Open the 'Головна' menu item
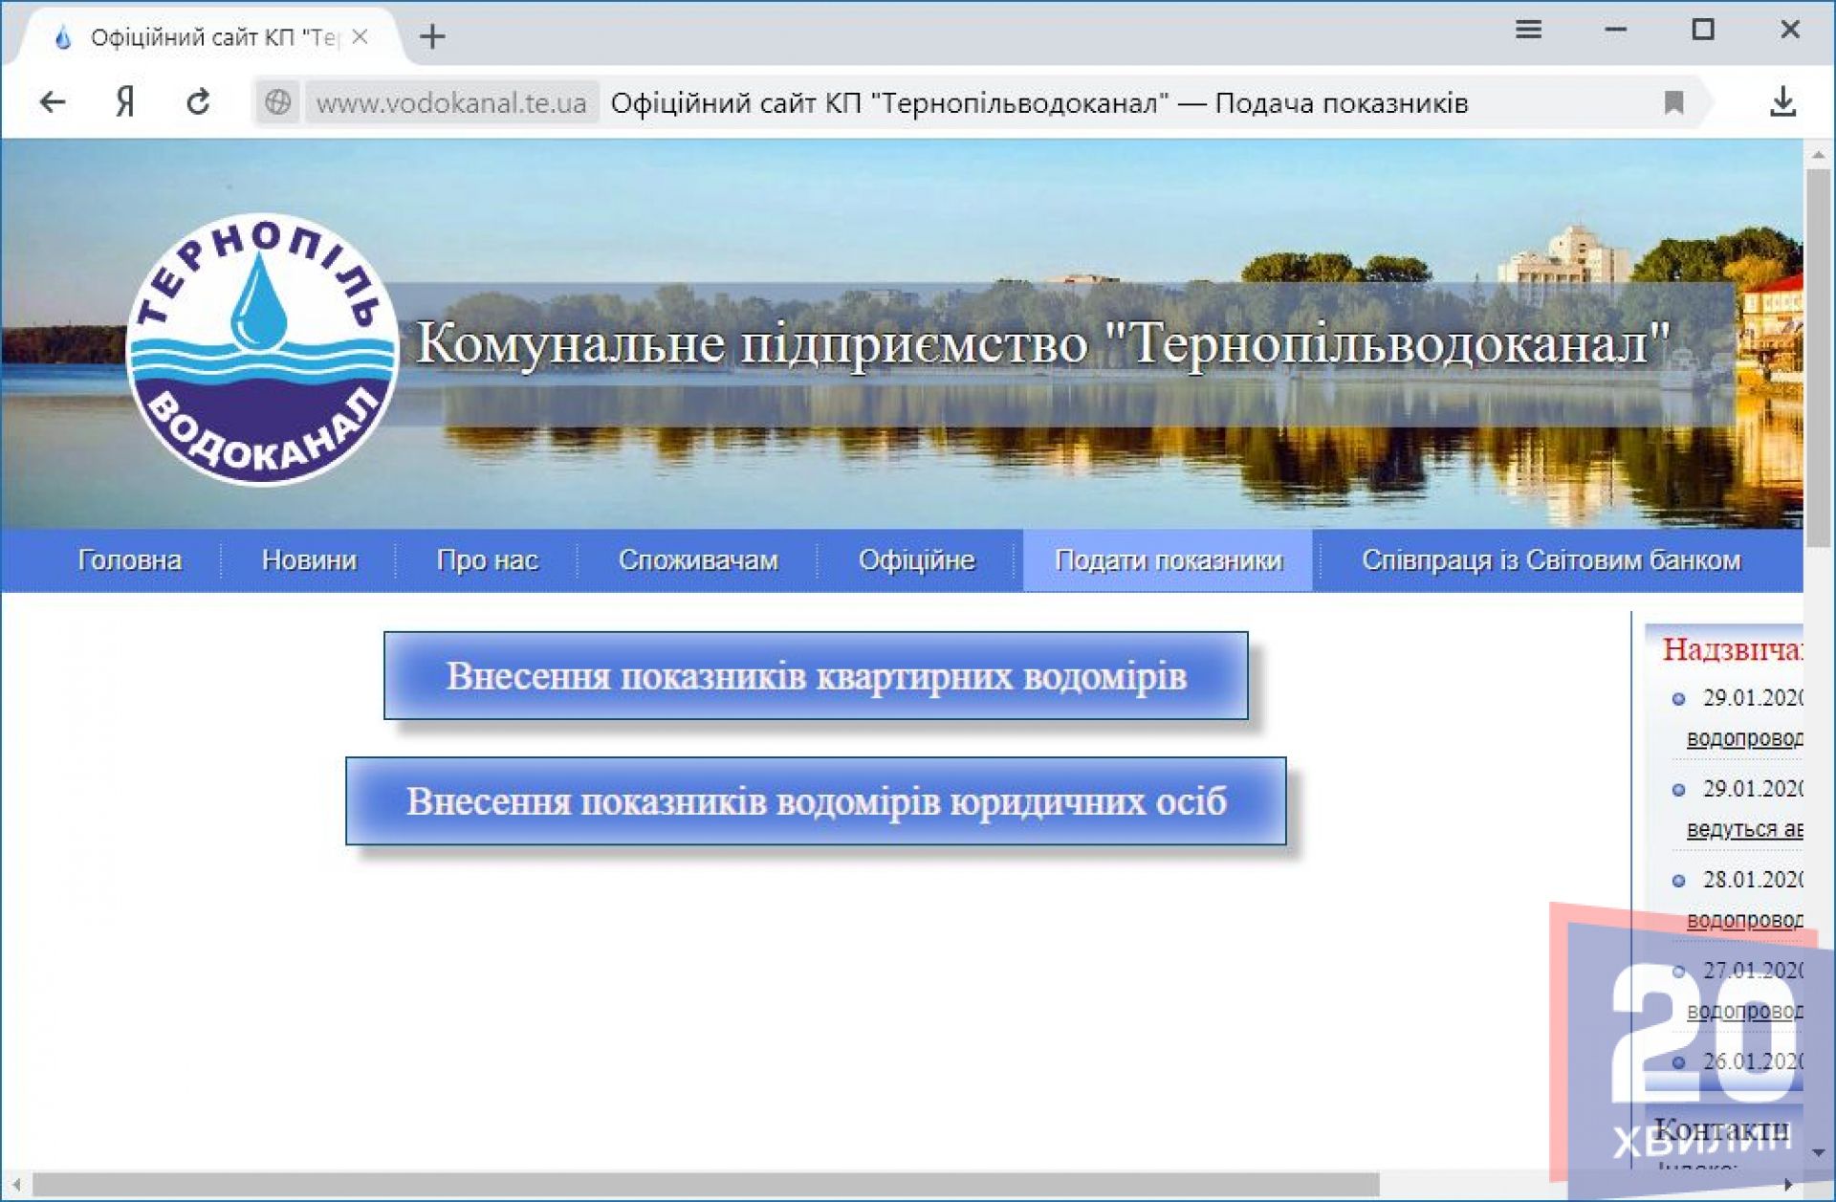1836x1202 pixels. pyautogui.click(x=129, y=560)
